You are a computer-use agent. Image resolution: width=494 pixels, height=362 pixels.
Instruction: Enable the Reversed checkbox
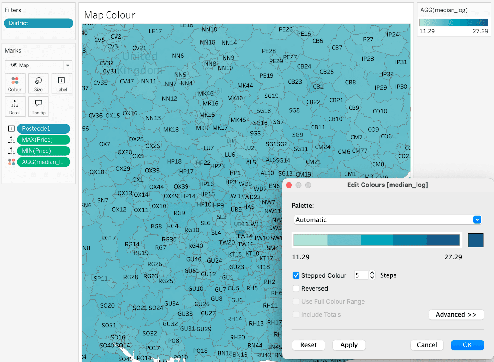click(296, 288)
